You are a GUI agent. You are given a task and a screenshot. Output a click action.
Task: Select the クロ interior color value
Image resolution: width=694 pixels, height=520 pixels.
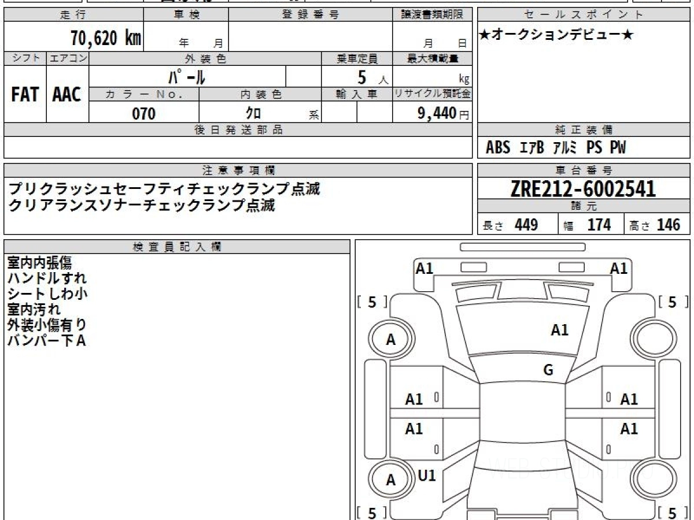[x=253, y=113]
